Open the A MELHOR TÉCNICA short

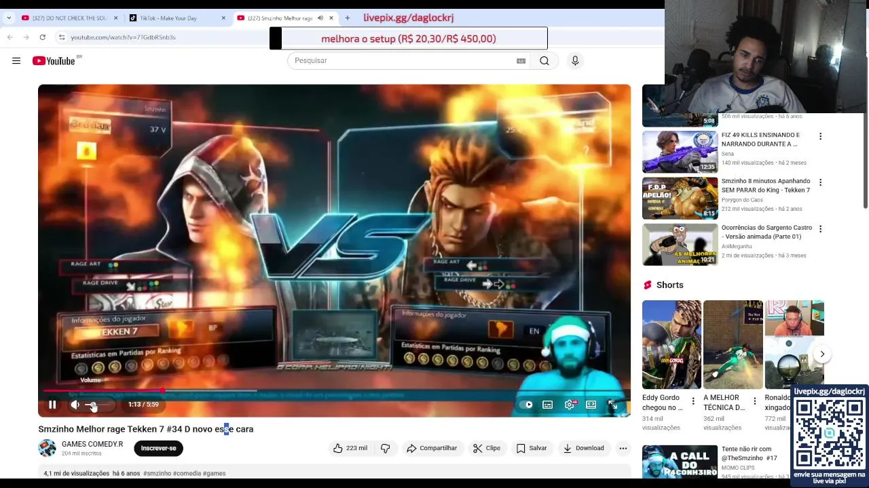pyautogui.click(x=733, y=345)
